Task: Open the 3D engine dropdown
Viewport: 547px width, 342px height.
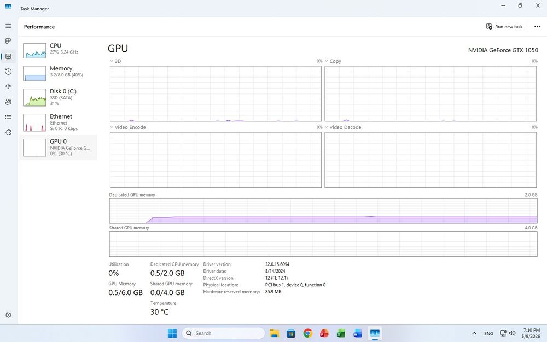Action: (x=115, y=61)
